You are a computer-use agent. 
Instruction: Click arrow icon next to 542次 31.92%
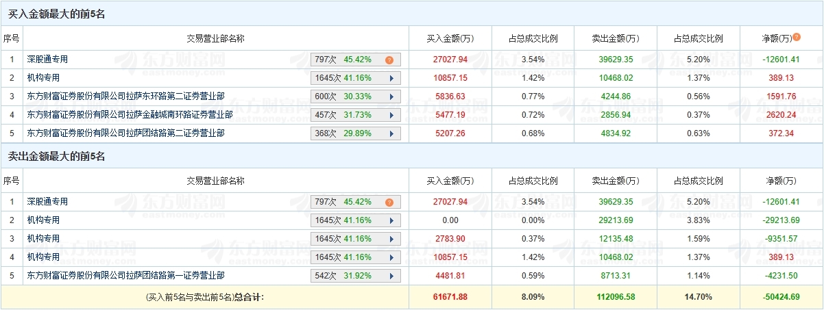[391, 276]
